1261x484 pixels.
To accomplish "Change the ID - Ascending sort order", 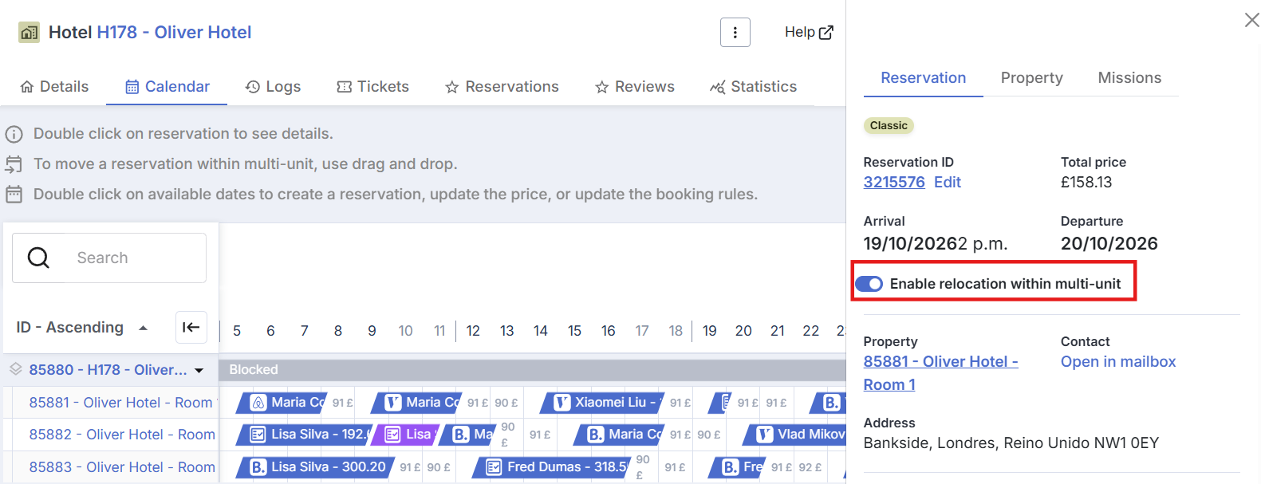I will [82, 328].
